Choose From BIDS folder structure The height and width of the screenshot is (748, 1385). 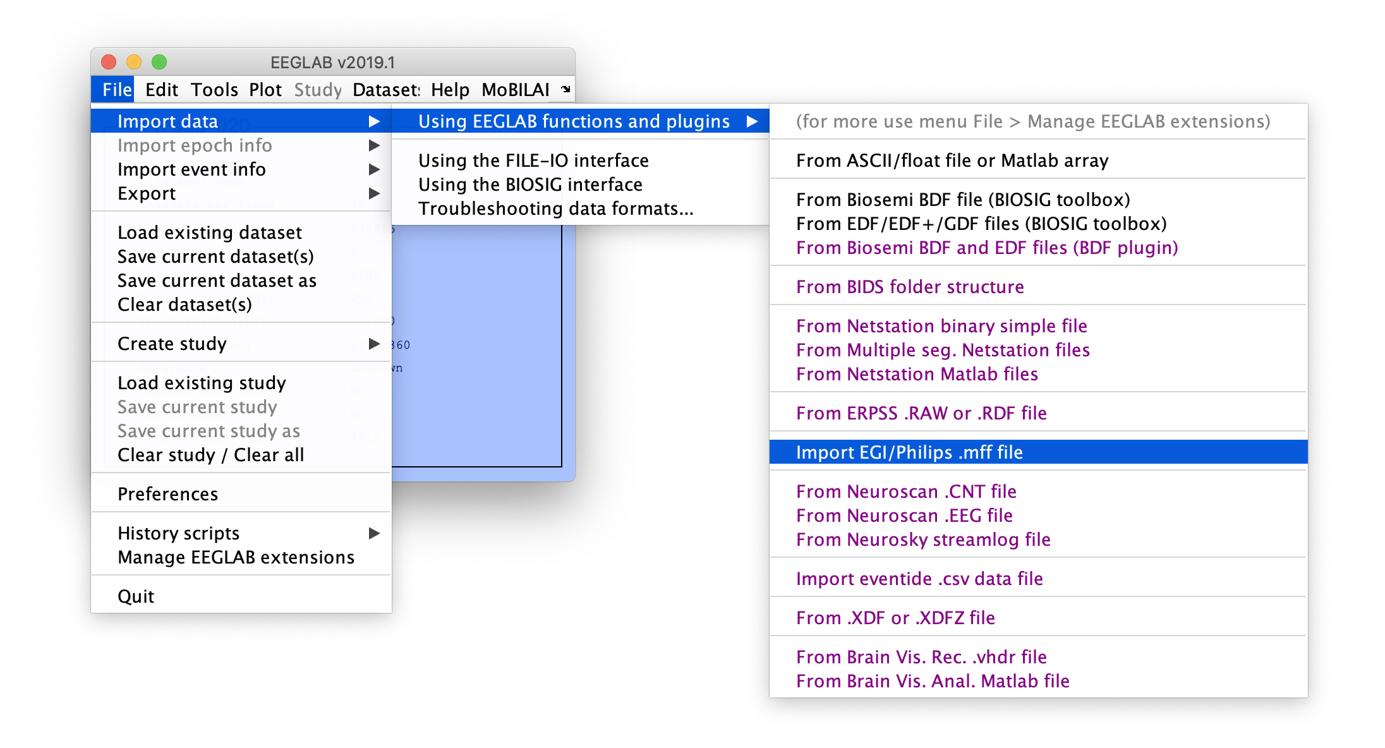coord(909,287)
